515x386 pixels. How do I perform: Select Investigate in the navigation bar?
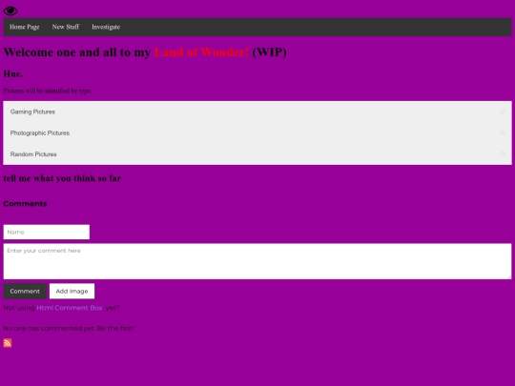106,27
